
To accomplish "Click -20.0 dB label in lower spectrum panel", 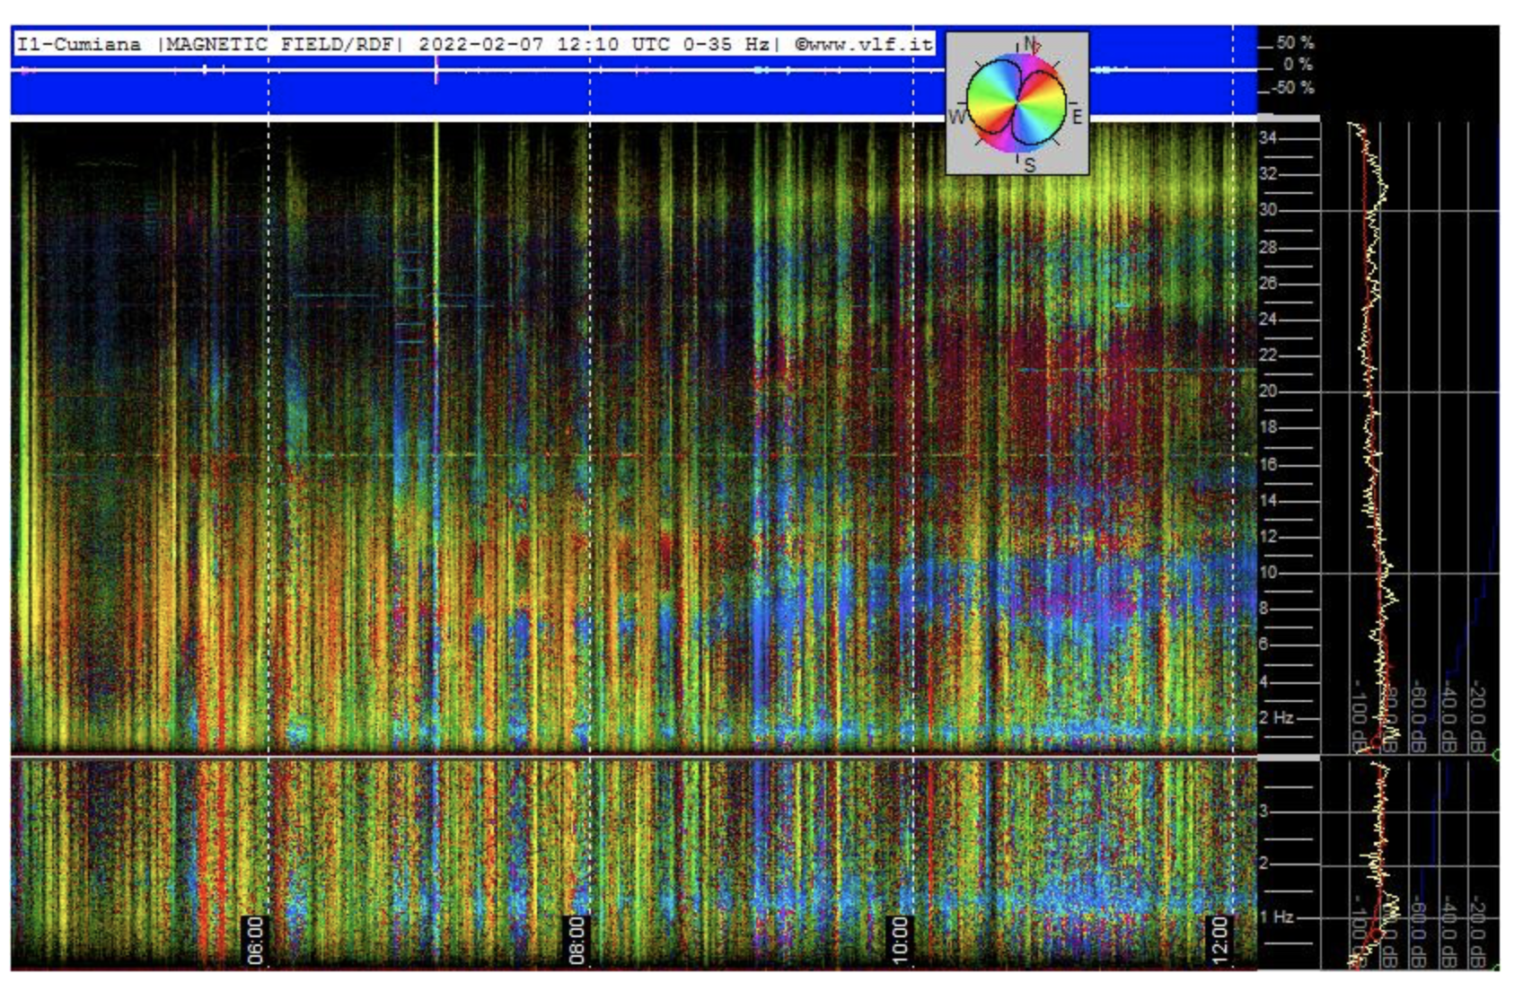I will pyautogui.click(x=1477, y=933).
